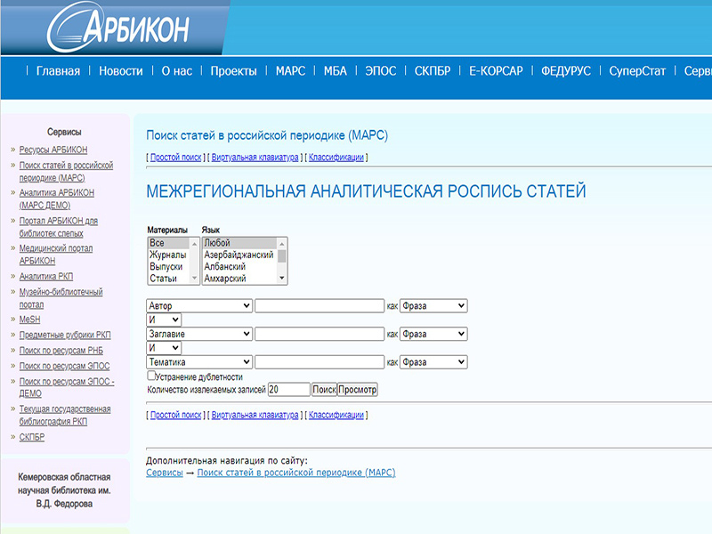Viewport: 712px width, 534px height.
Task: Open the МАРС menu item
Action: [291, 71]
